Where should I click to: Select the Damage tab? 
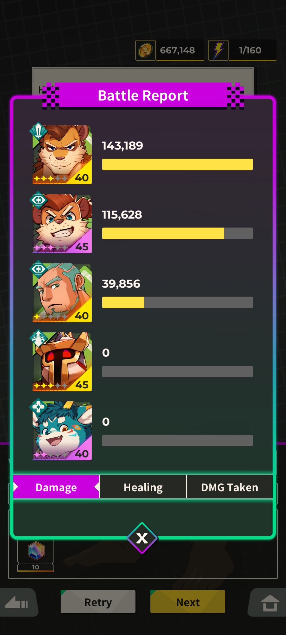56,487
